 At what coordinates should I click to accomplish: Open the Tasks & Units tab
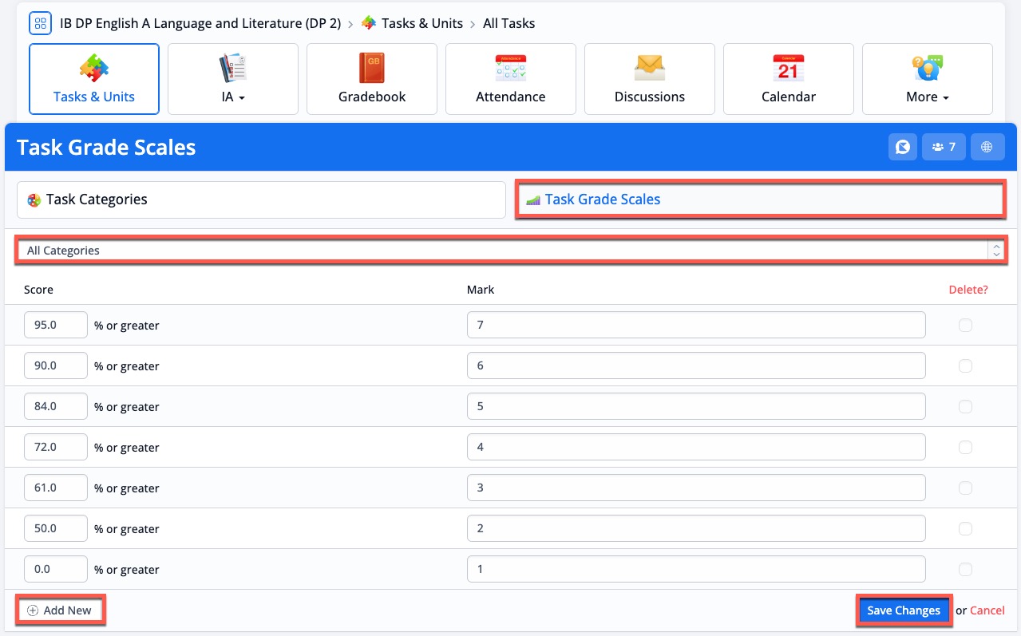[x=94, y=79]
